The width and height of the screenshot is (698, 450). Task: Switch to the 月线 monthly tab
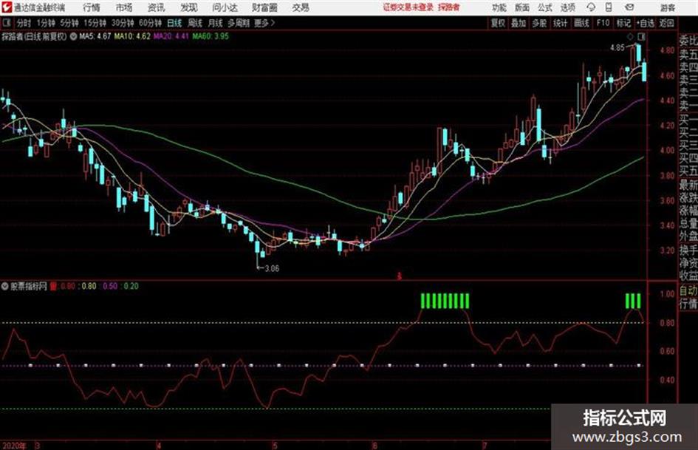tap(216, 23)
